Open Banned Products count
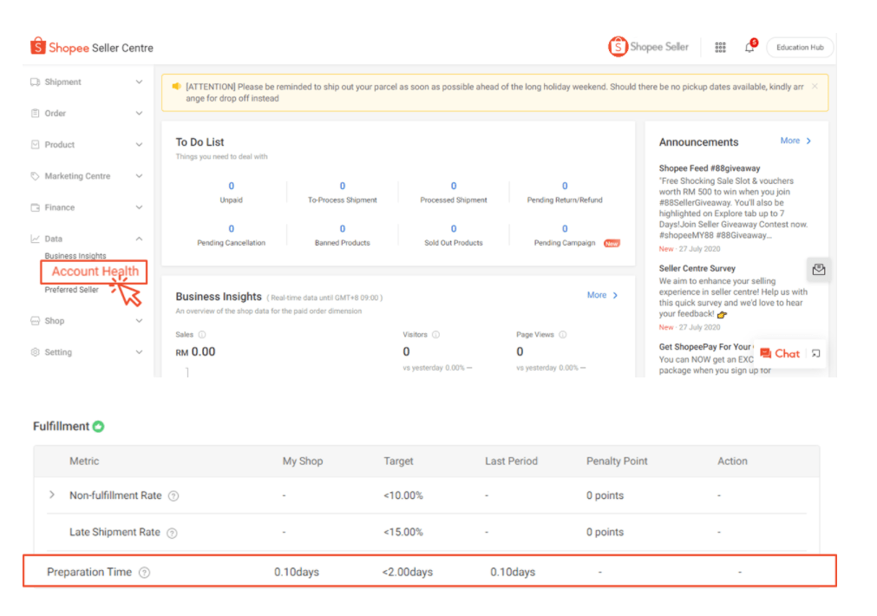Viewport: 877px width, 616px height. (343, 228)
